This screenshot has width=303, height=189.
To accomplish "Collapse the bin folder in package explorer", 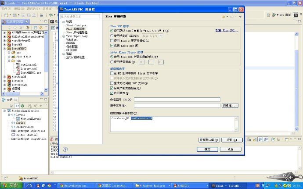I will (x=9, y=61).
